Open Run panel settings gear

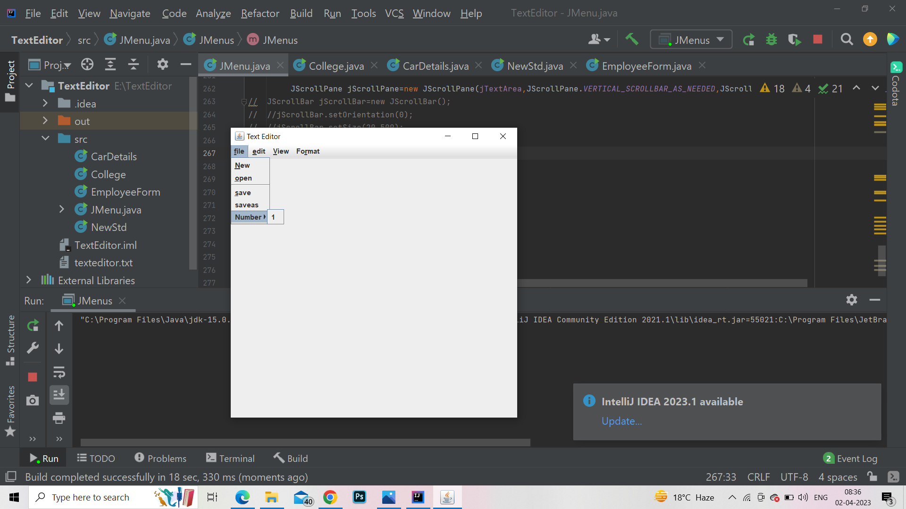[x=852, y=300]
